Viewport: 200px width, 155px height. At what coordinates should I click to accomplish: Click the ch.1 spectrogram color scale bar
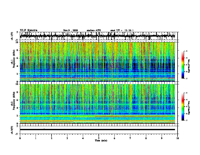(183, 65)
